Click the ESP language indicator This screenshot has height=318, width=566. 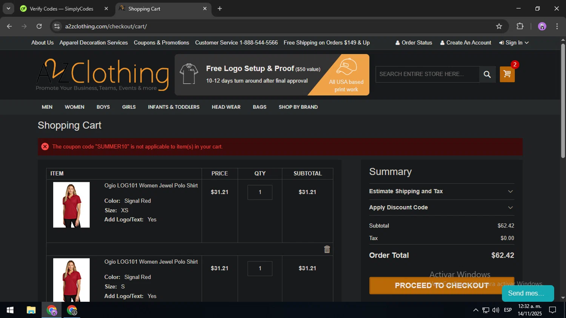coord(508,310)
